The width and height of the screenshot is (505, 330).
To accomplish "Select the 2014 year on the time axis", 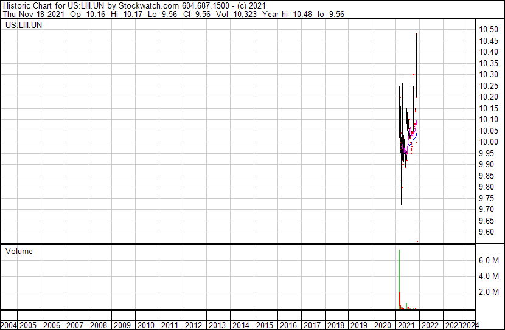I will click(240, 325).
